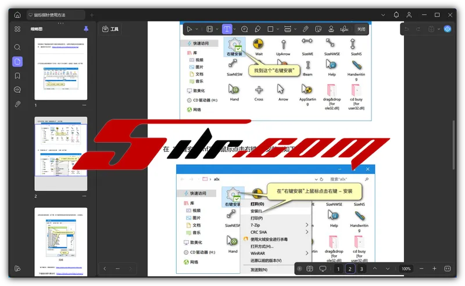This screenshot has width=465, height=286.
Task: Open the more options under thumbnail 1
Action: (x=84, y=105)
